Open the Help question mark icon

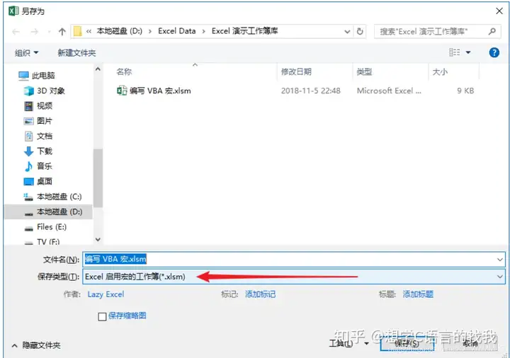click(494, 52)
